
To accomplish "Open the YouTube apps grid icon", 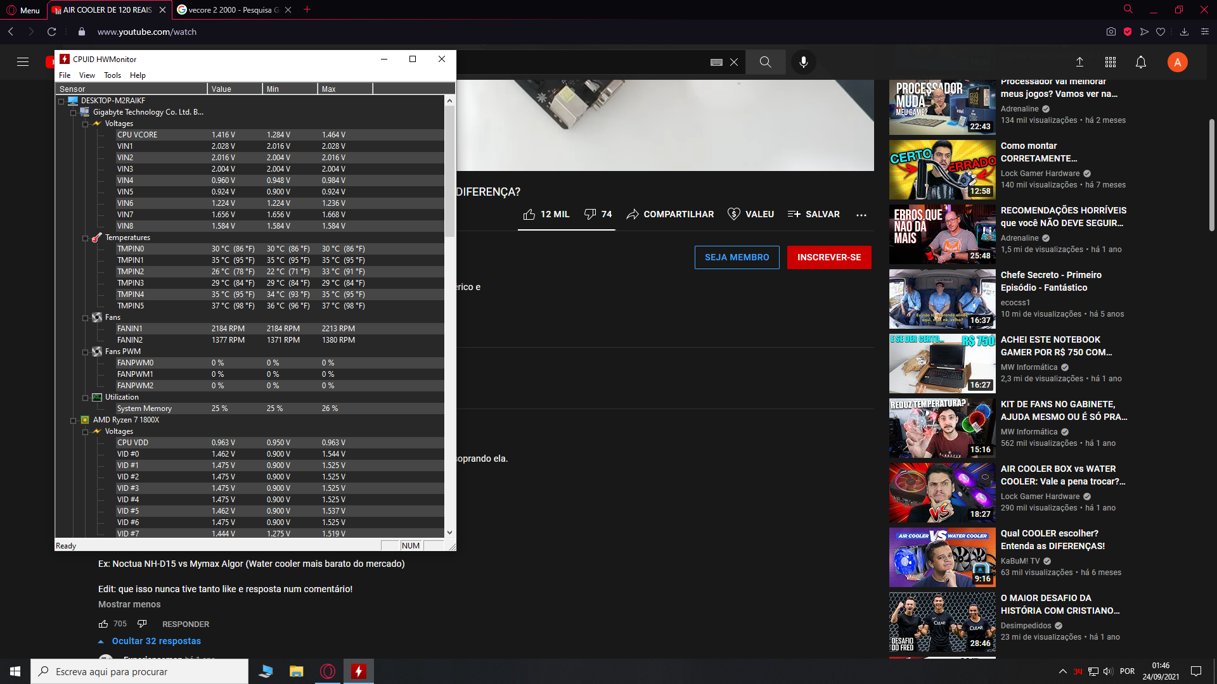I will [x=1111, y=62].
